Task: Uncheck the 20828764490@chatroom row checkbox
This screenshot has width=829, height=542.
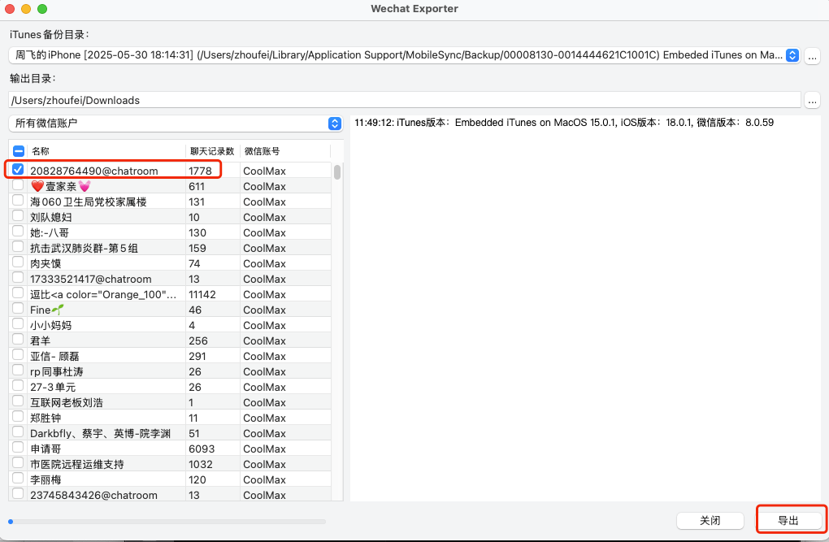Action: tap(18, 169)
